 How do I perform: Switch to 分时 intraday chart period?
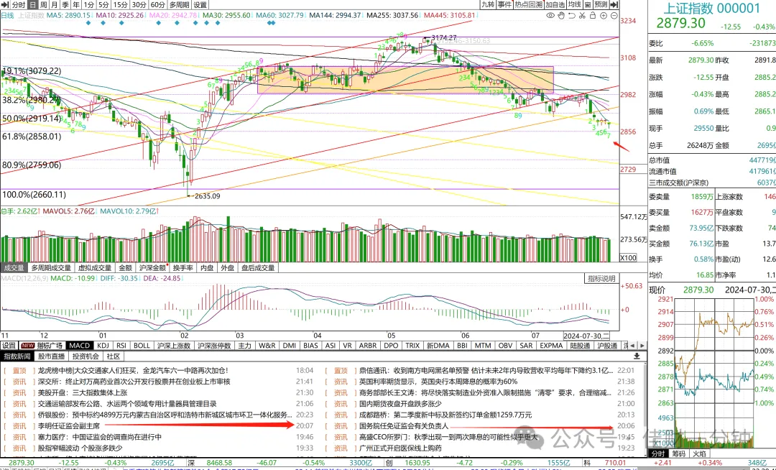[18, 4]
